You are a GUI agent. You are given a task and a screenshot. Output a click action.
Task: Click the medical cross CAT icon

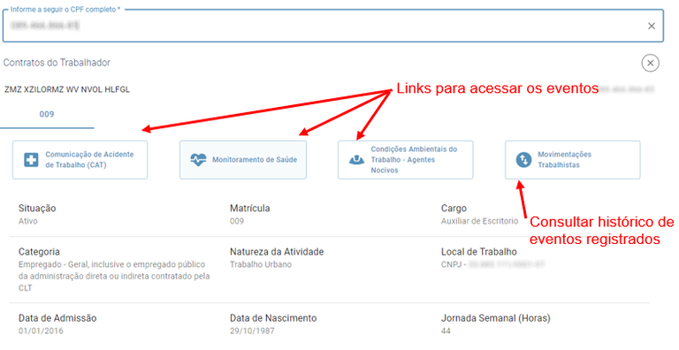pyautogui.click(x=31, y=160)
